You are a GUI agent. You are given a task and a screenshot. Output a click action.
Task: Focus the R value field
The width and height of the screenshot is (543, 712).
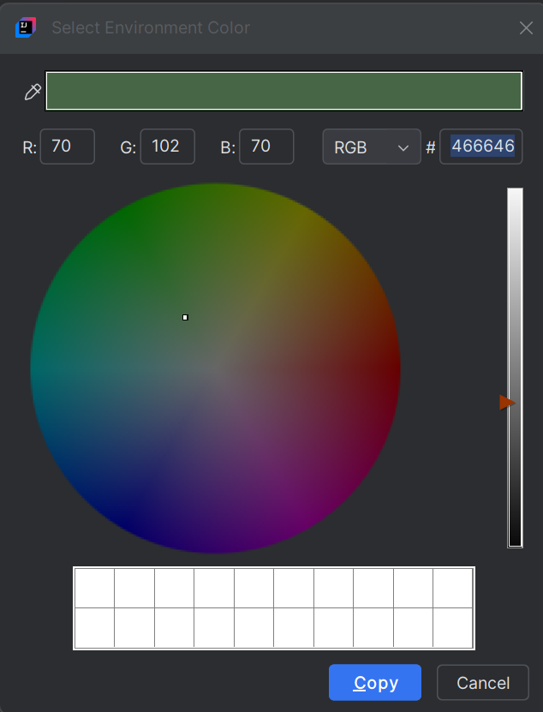point(67,147)
